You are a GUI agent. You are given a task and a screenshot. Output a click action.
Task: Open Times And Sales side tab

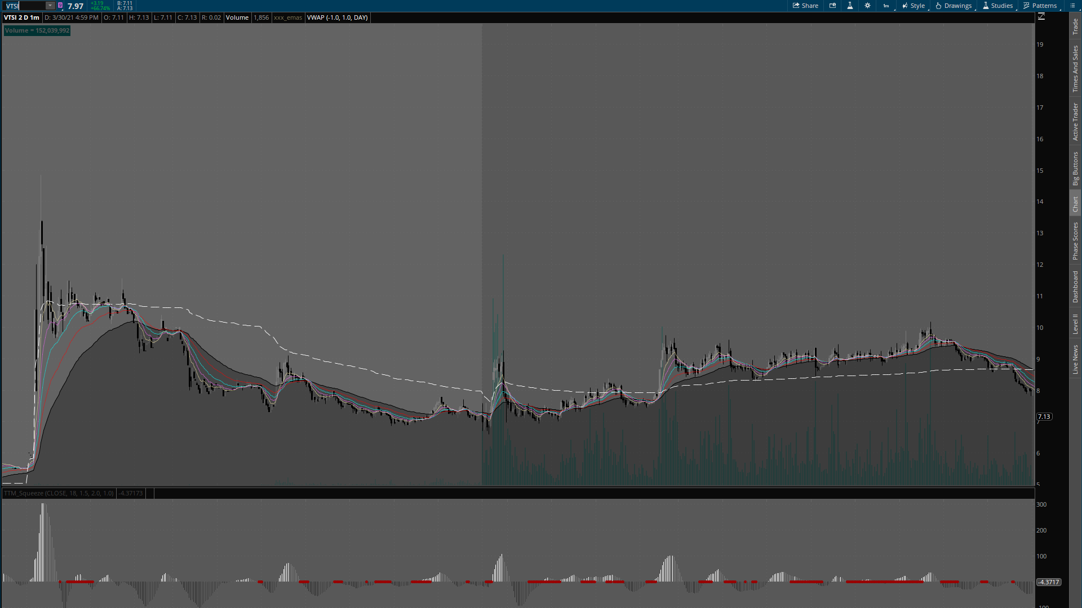[1075, 69]
